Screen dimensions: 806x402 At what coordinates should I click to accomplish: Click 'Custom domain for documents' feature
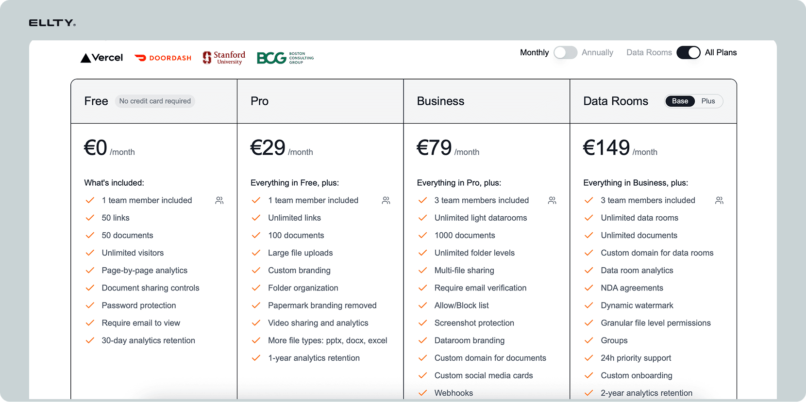pos(490,358)
